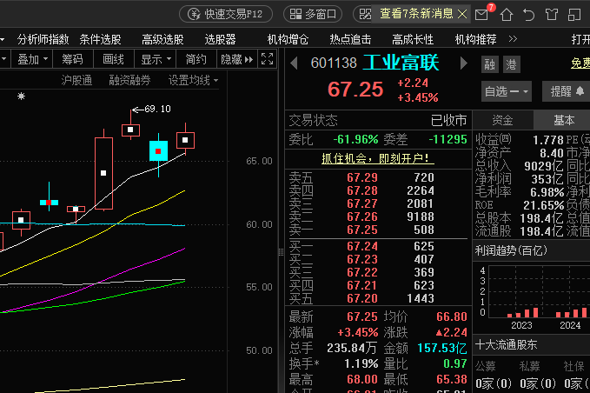Open 热点追击 menu item

click(x=350, y=39)
